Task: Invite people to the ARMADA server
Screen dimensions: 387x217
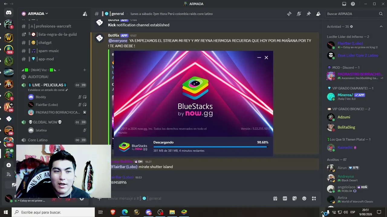Action: pyautogui.click(x=85, y=14)
